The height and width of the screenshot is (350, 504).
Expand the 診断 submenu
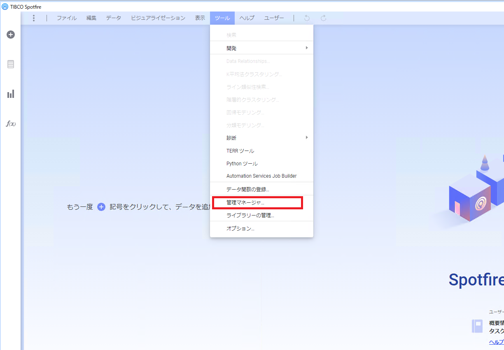click(x=261, y=138)
